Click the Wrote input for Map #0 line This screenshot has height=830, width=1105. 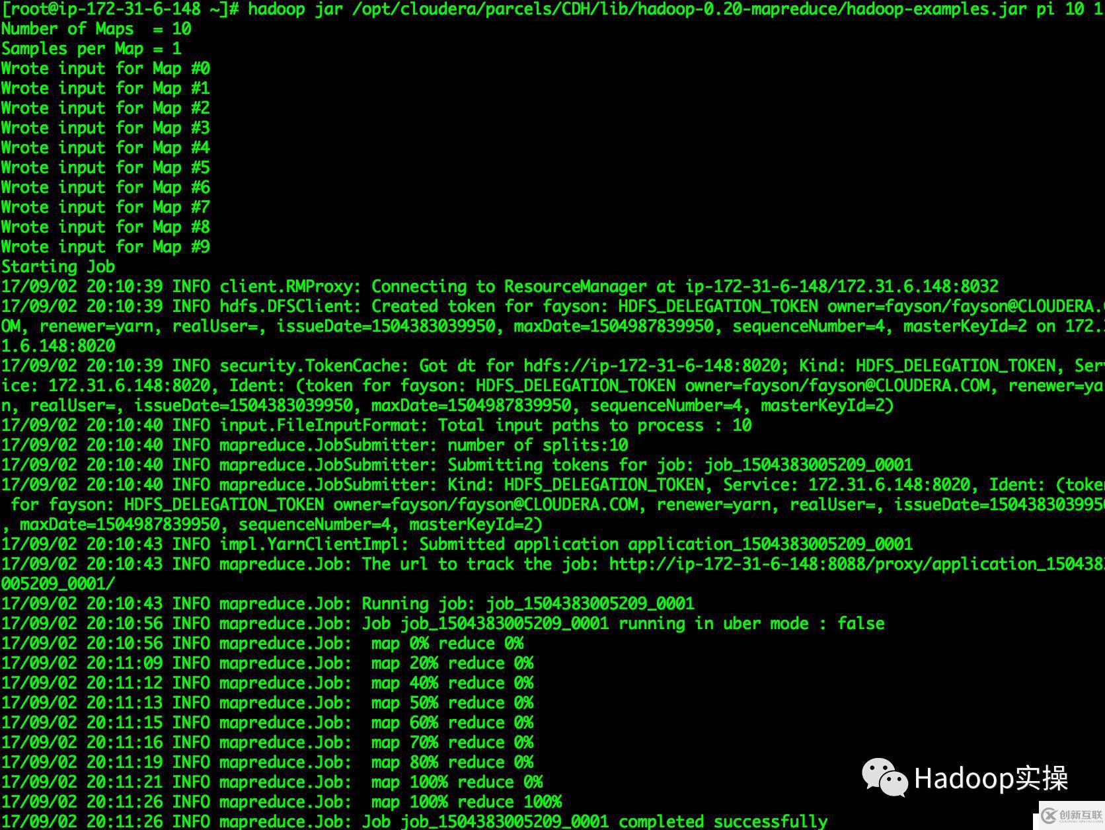(106, 68)
